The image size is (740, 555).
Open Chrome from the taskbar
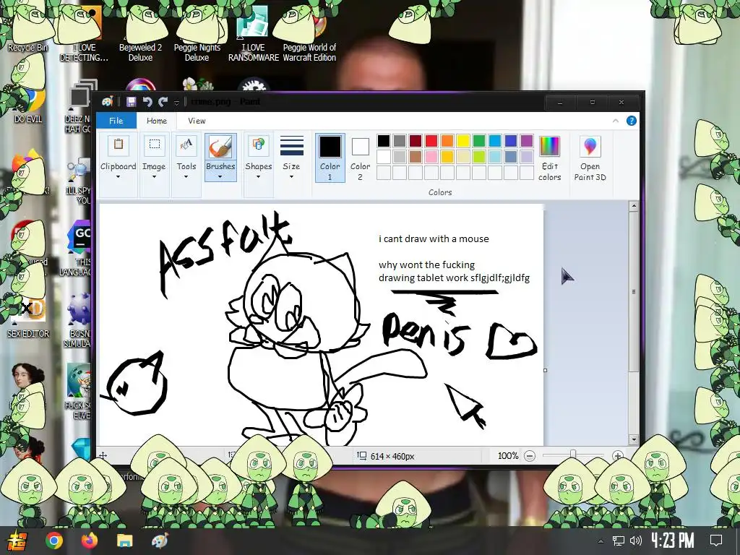(x=53, y=541)
